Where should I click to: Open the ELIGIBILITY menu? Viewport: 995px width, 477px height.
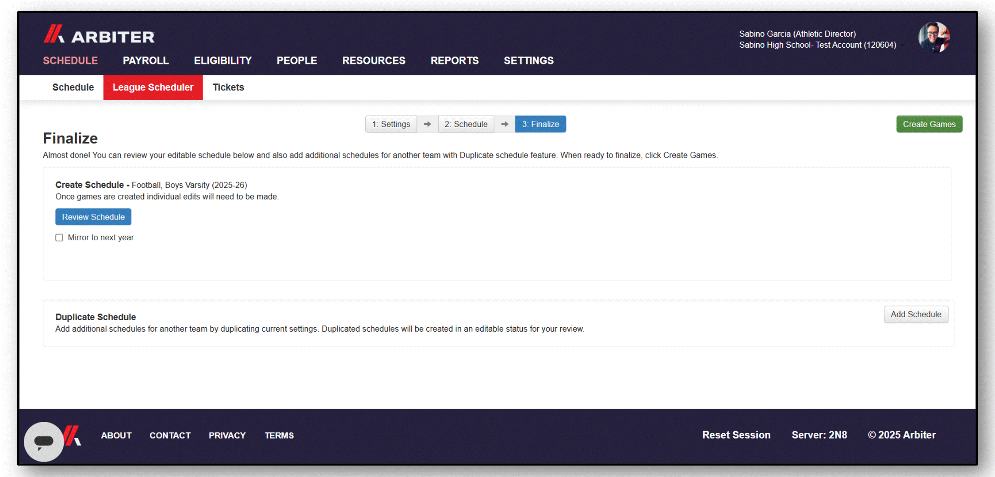tap(222, 61)
